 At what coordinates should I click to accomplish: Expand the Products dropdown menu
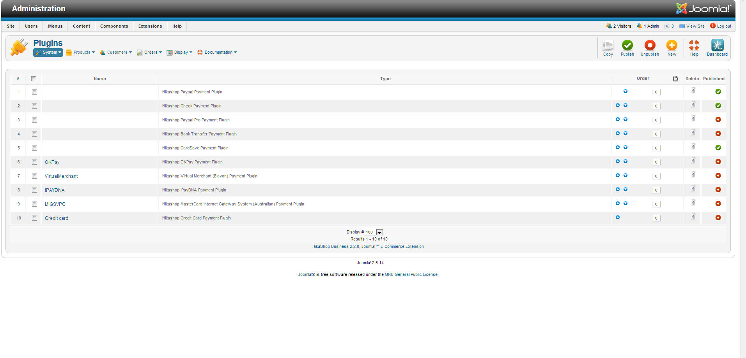pos(80,53)
